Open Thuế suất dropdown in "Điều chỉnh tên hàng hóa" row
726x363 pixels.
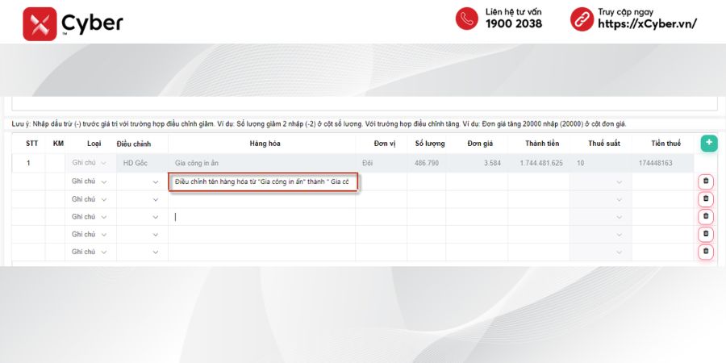click(x=600, y=182)
